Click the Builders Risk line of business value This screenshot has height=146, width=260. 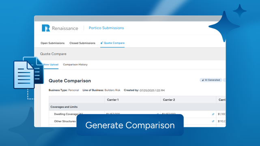(x=112, y=90)
